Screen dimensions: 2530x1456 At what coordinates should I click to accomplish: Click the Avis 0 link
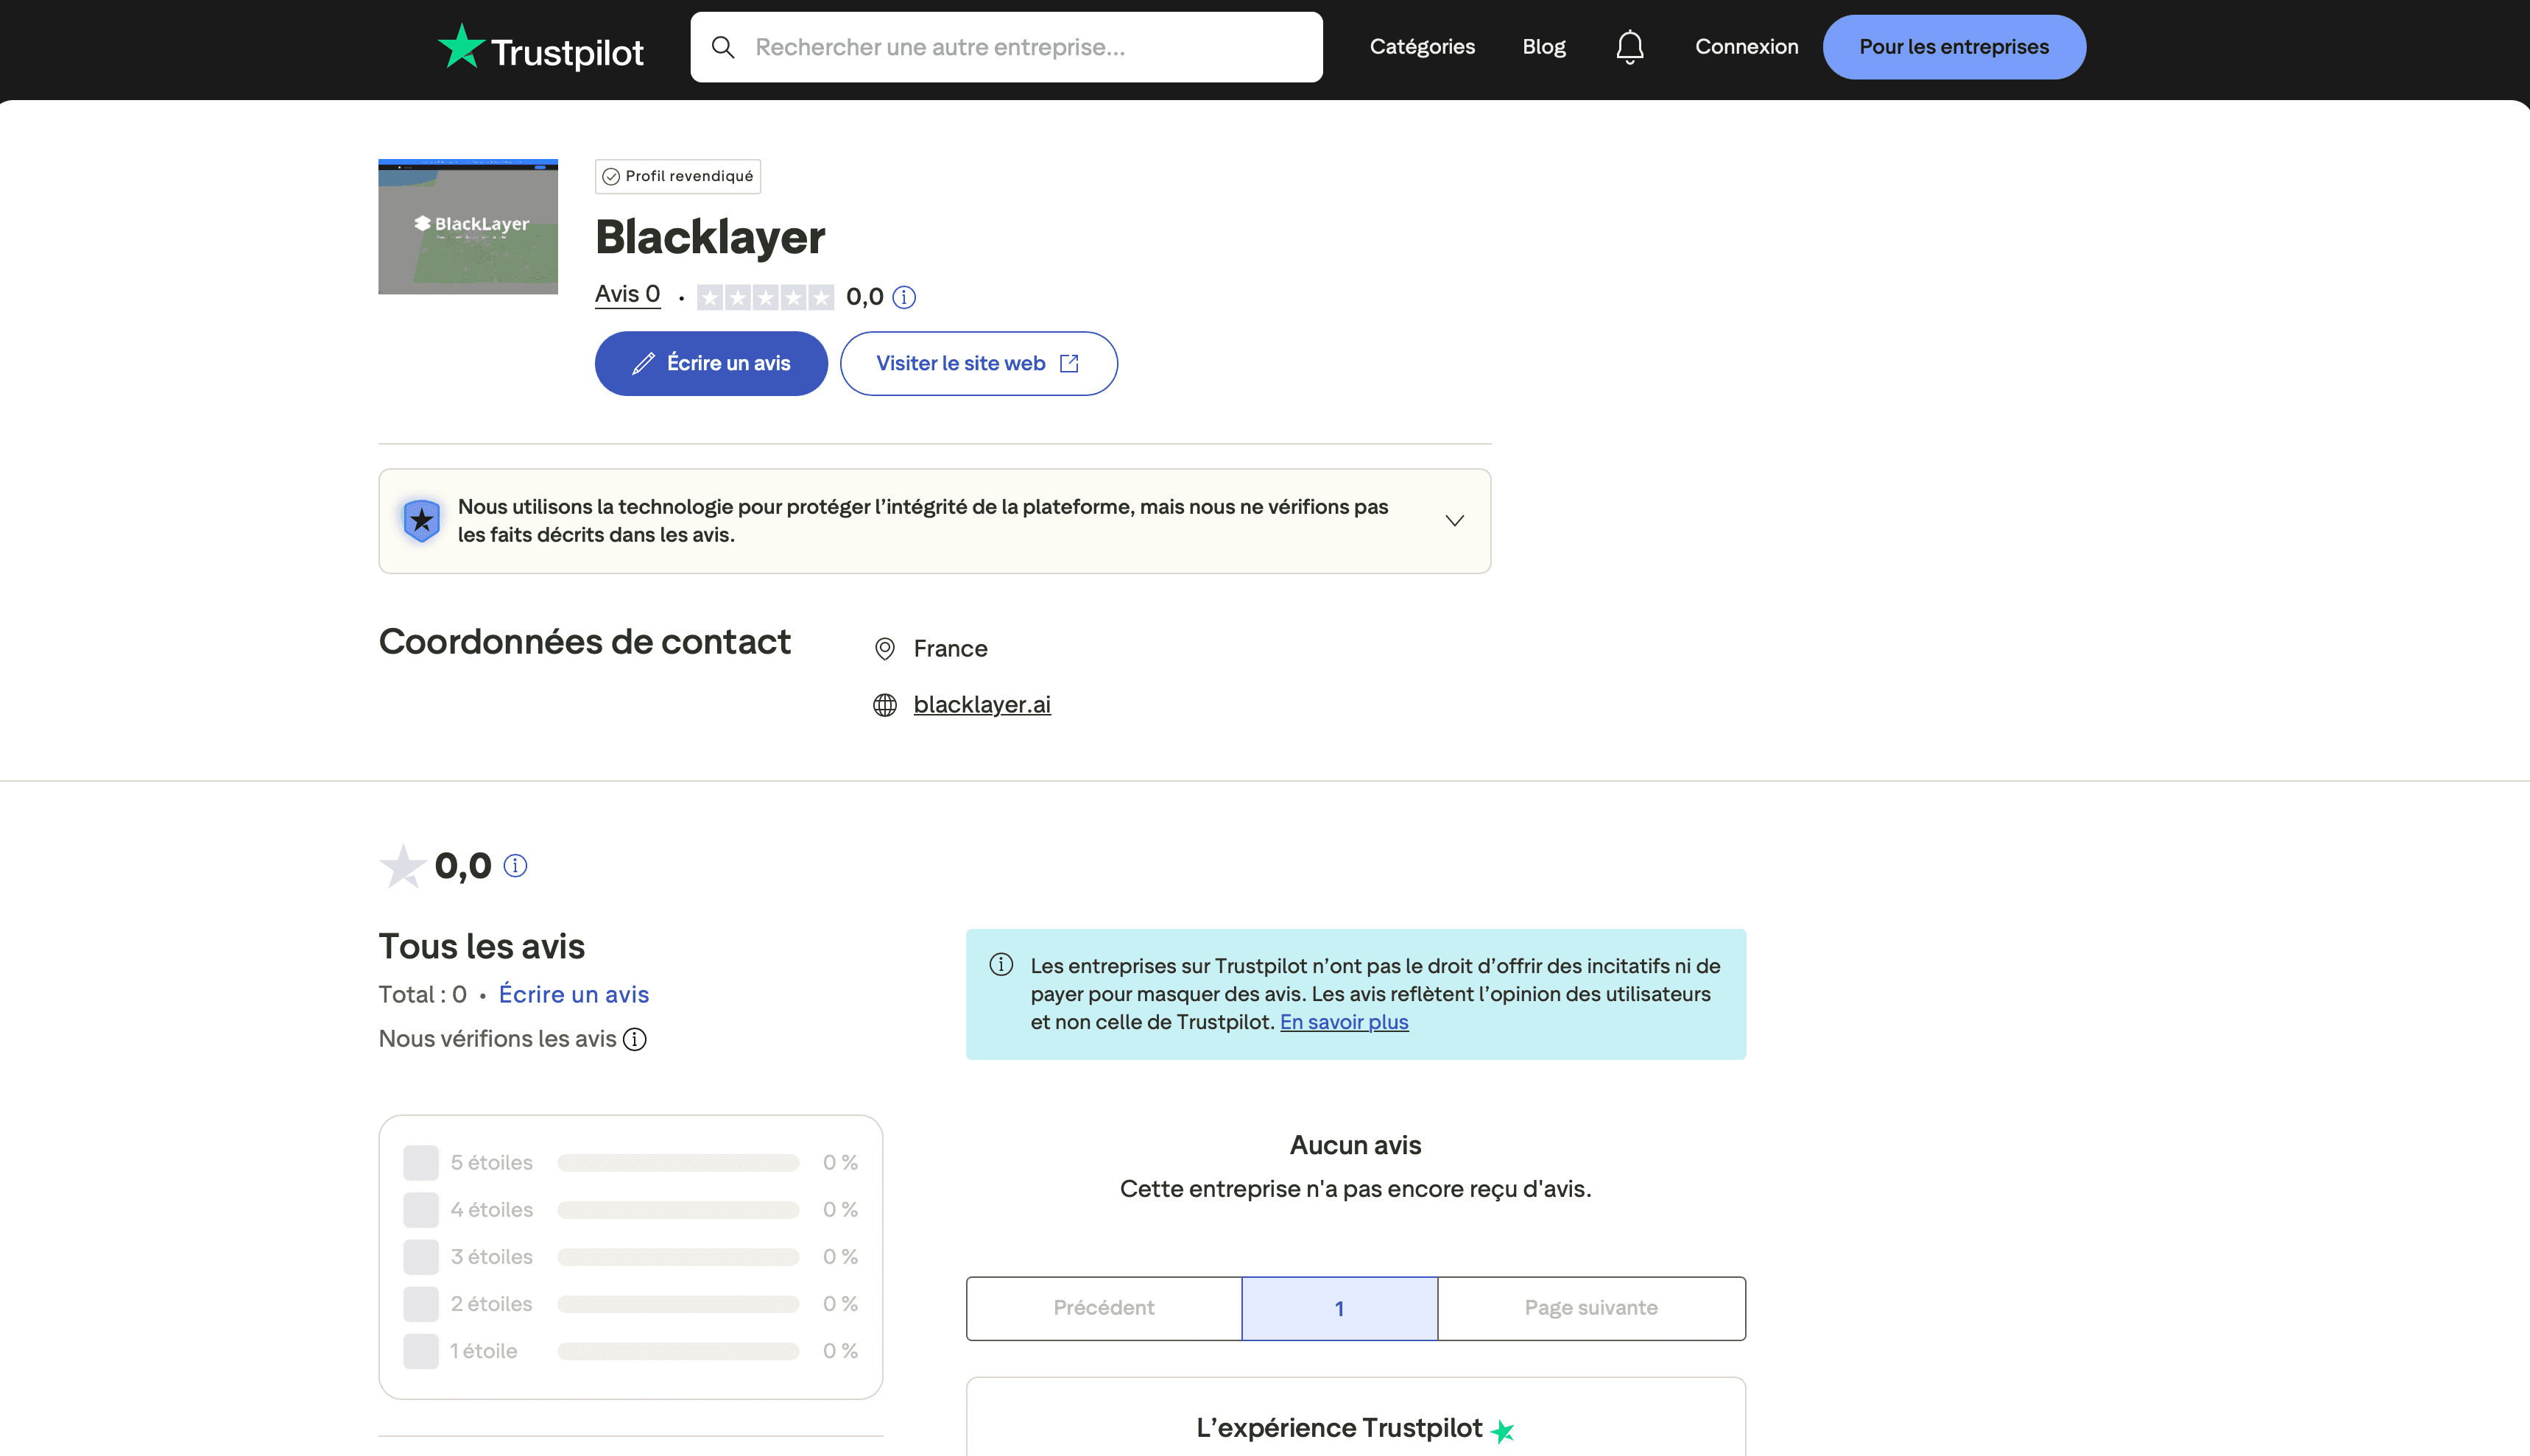click(627, 294)
